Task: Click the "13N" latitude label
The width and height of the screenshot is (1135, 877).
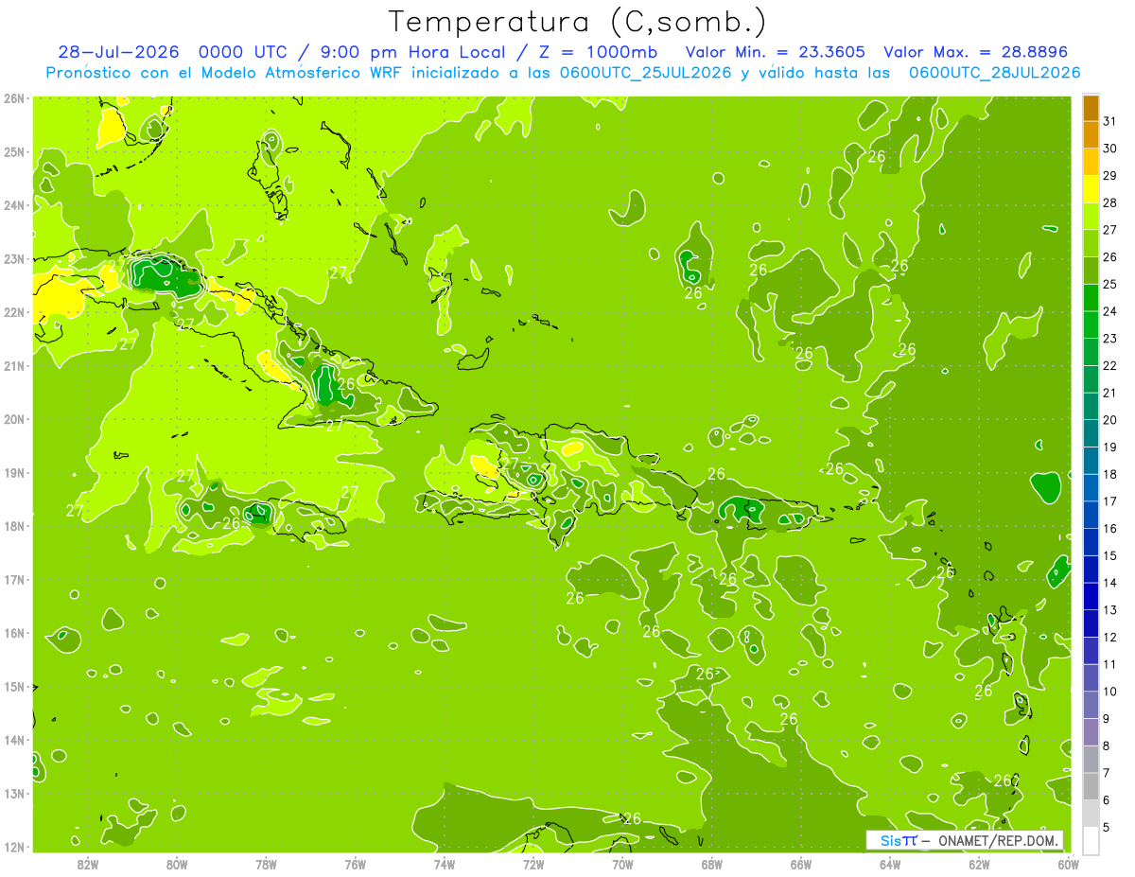Action: click(x=14, y=794)
